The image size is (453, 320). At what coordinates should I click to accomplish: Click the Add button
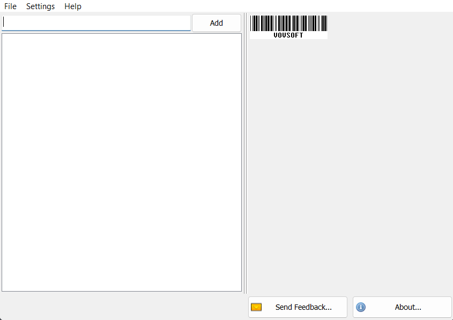[x=217, y=23]
